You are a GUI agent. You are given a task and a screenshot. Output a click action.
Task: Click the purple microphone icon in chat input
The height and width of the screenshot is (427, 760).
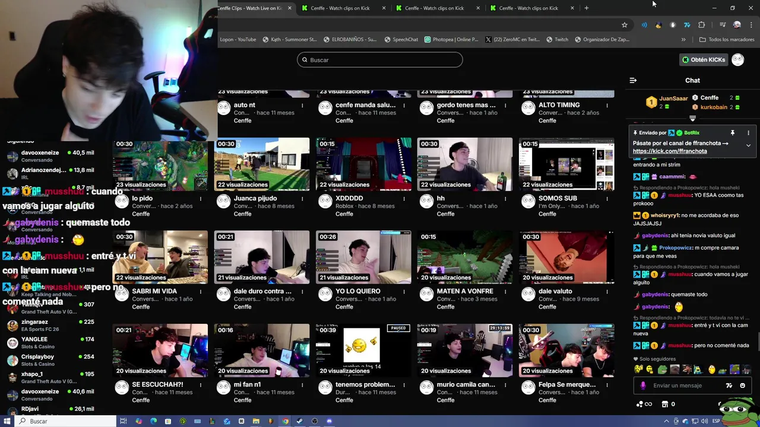(x=643, y=385)
